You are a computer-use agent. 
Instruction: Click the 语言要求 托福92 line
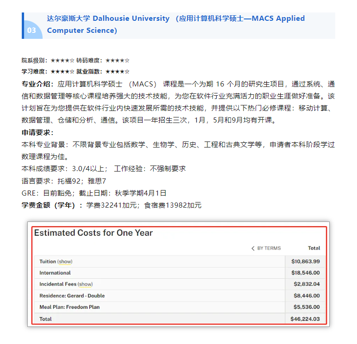click(x=64, y=181)
